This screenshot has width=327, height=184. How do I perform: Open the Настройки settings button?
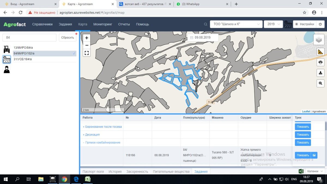[x=304, y=24]
